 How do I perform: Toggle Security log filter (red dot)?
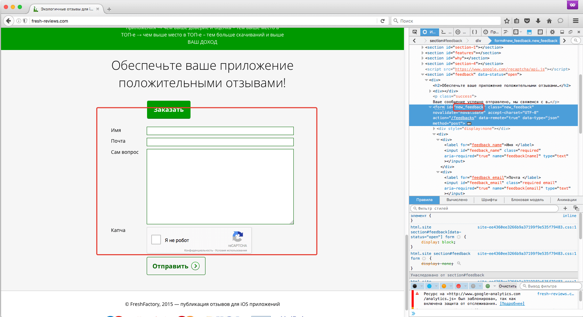[x=459, y=286]
